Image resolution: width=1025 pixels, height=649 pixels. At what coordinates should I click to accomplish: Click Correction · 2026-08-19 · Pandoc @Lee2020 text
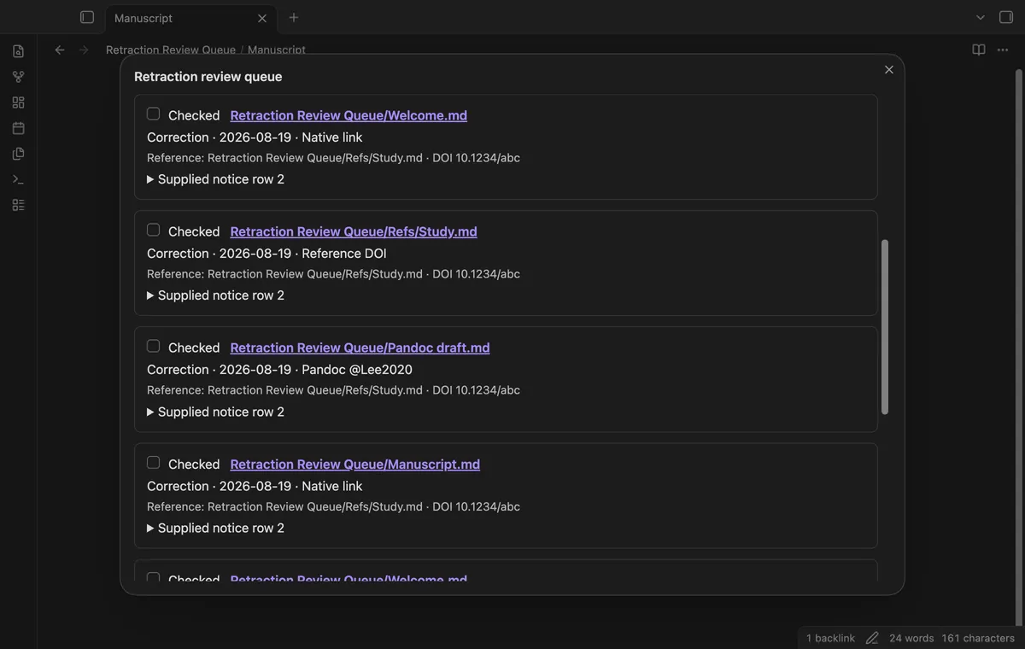click(279, 370)
